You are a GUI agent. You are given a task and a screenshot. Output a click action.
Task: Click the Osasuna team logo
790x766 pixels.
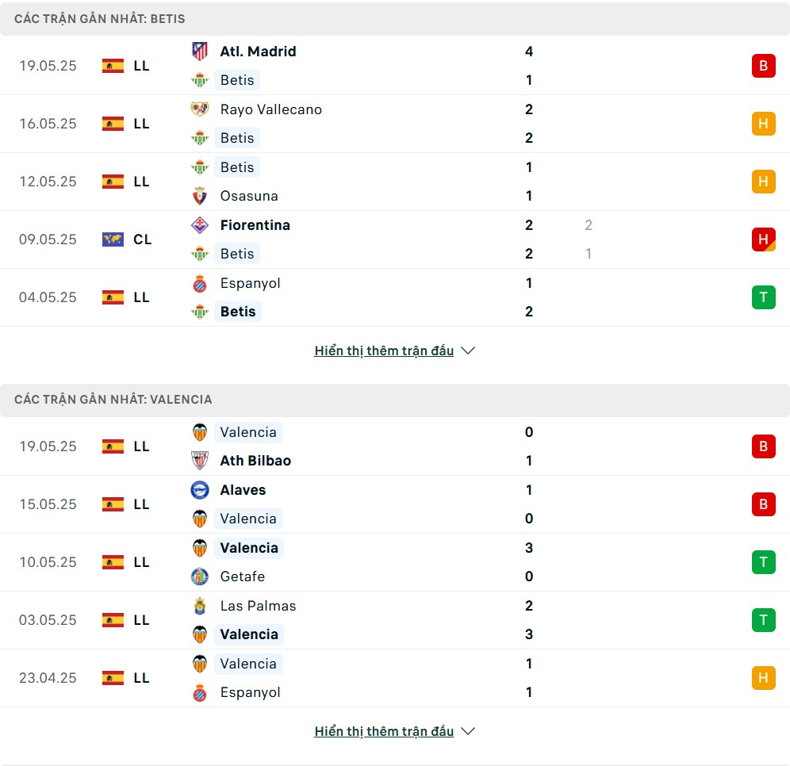[x=200, y=196]
